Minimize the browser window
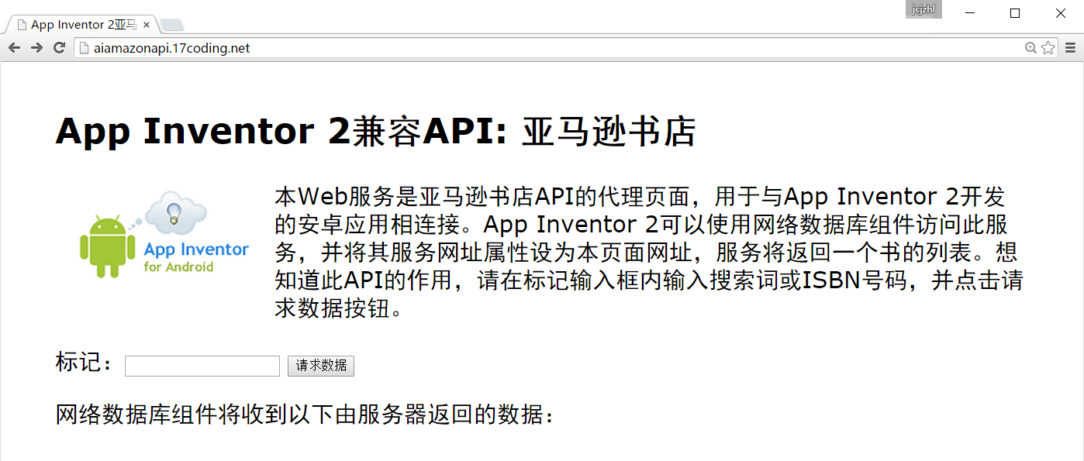This screenshot has width=1084, height=461. pos(969,13)
